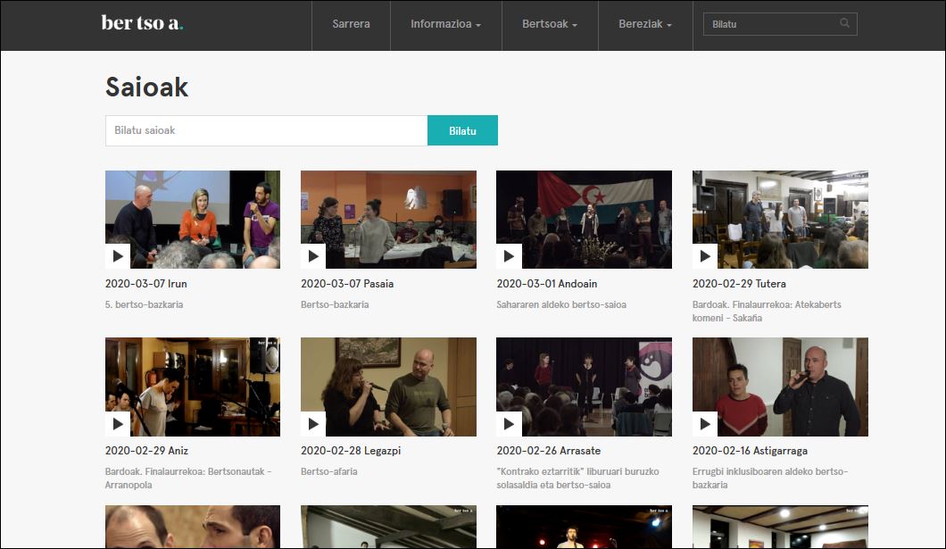Open the 2020-03-07 Pasaia title link
Screen dimensions: 946x549
point(347,284)
